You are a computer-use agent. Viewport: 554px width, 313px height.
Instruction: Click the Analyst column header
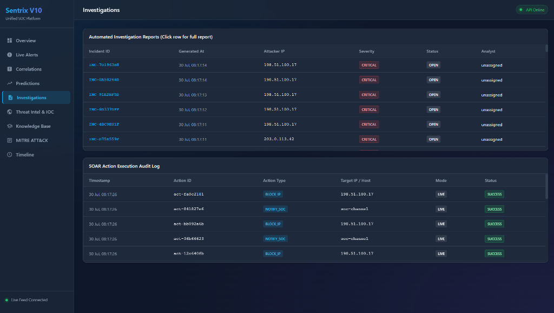(488, 51)
